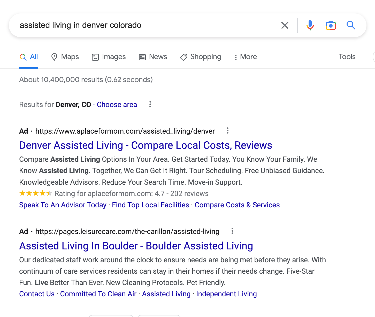Open the Shopping tab
Viewport: 375px width, 317px height.
[x=201, y=57]
